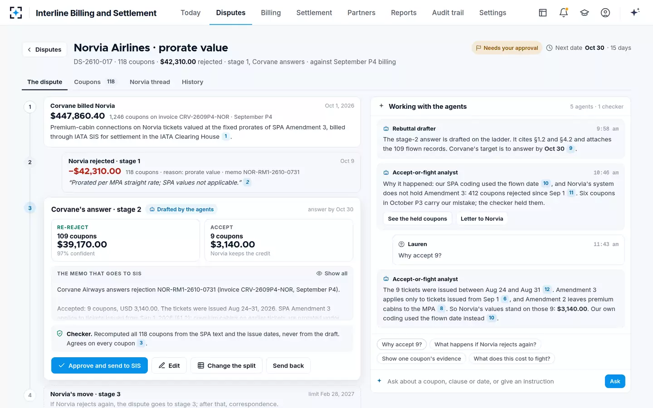Open the Billing nav item

tap(271, 13)
